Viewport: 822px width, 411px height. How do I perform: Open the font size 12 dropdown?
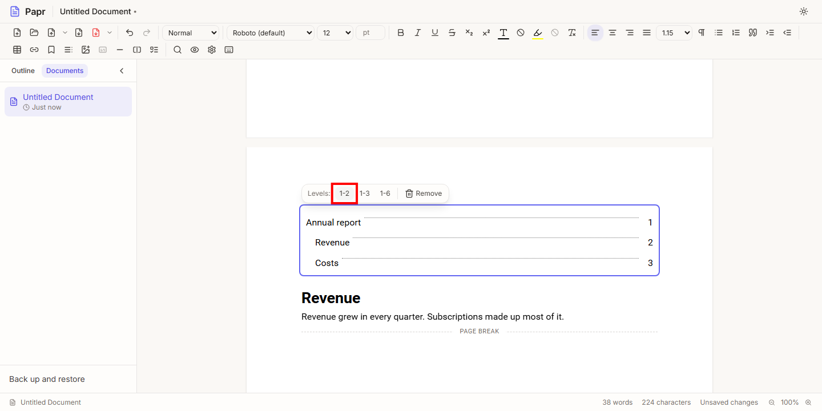335,33
